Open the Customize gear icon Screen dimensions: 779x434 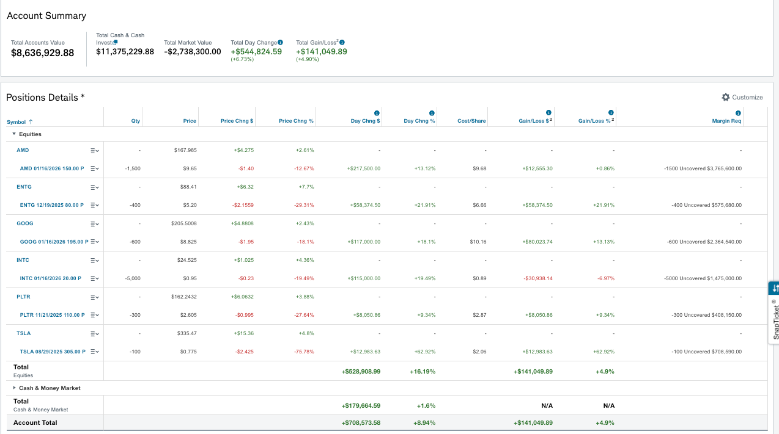pyautogui.click(x=726, y=97)
